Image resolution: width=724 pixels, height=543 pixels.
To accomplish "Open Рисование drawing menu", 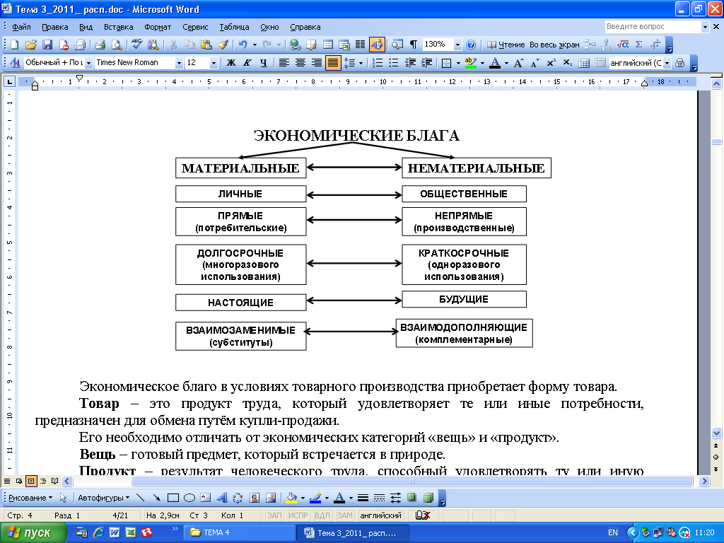I will coord(30,498).
